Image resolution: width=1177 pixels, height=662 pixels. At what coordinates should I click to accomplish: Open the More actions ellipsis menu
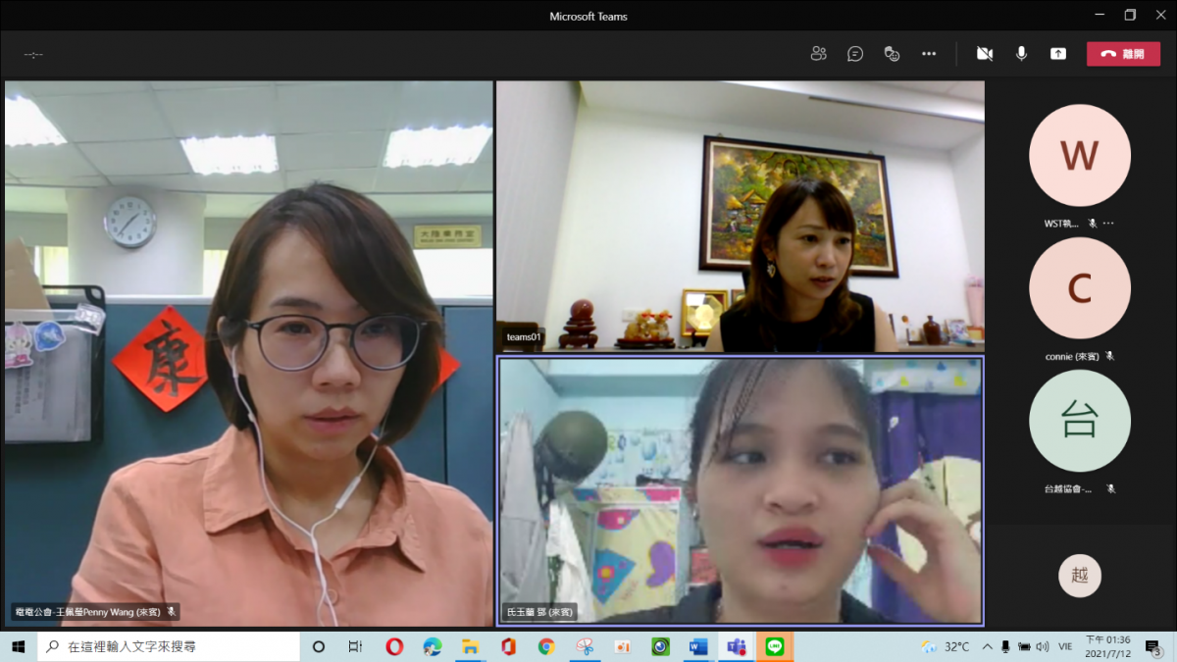coord(929,54)
